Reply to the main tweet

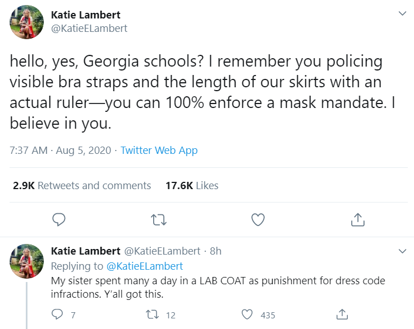point(59,220)
